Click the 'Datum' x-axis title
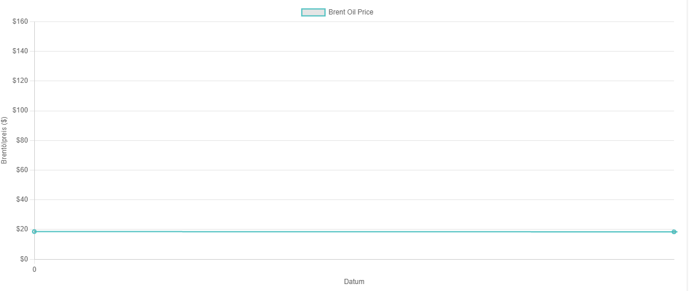The width and height of the screenshot is (692, 291). 354,282
